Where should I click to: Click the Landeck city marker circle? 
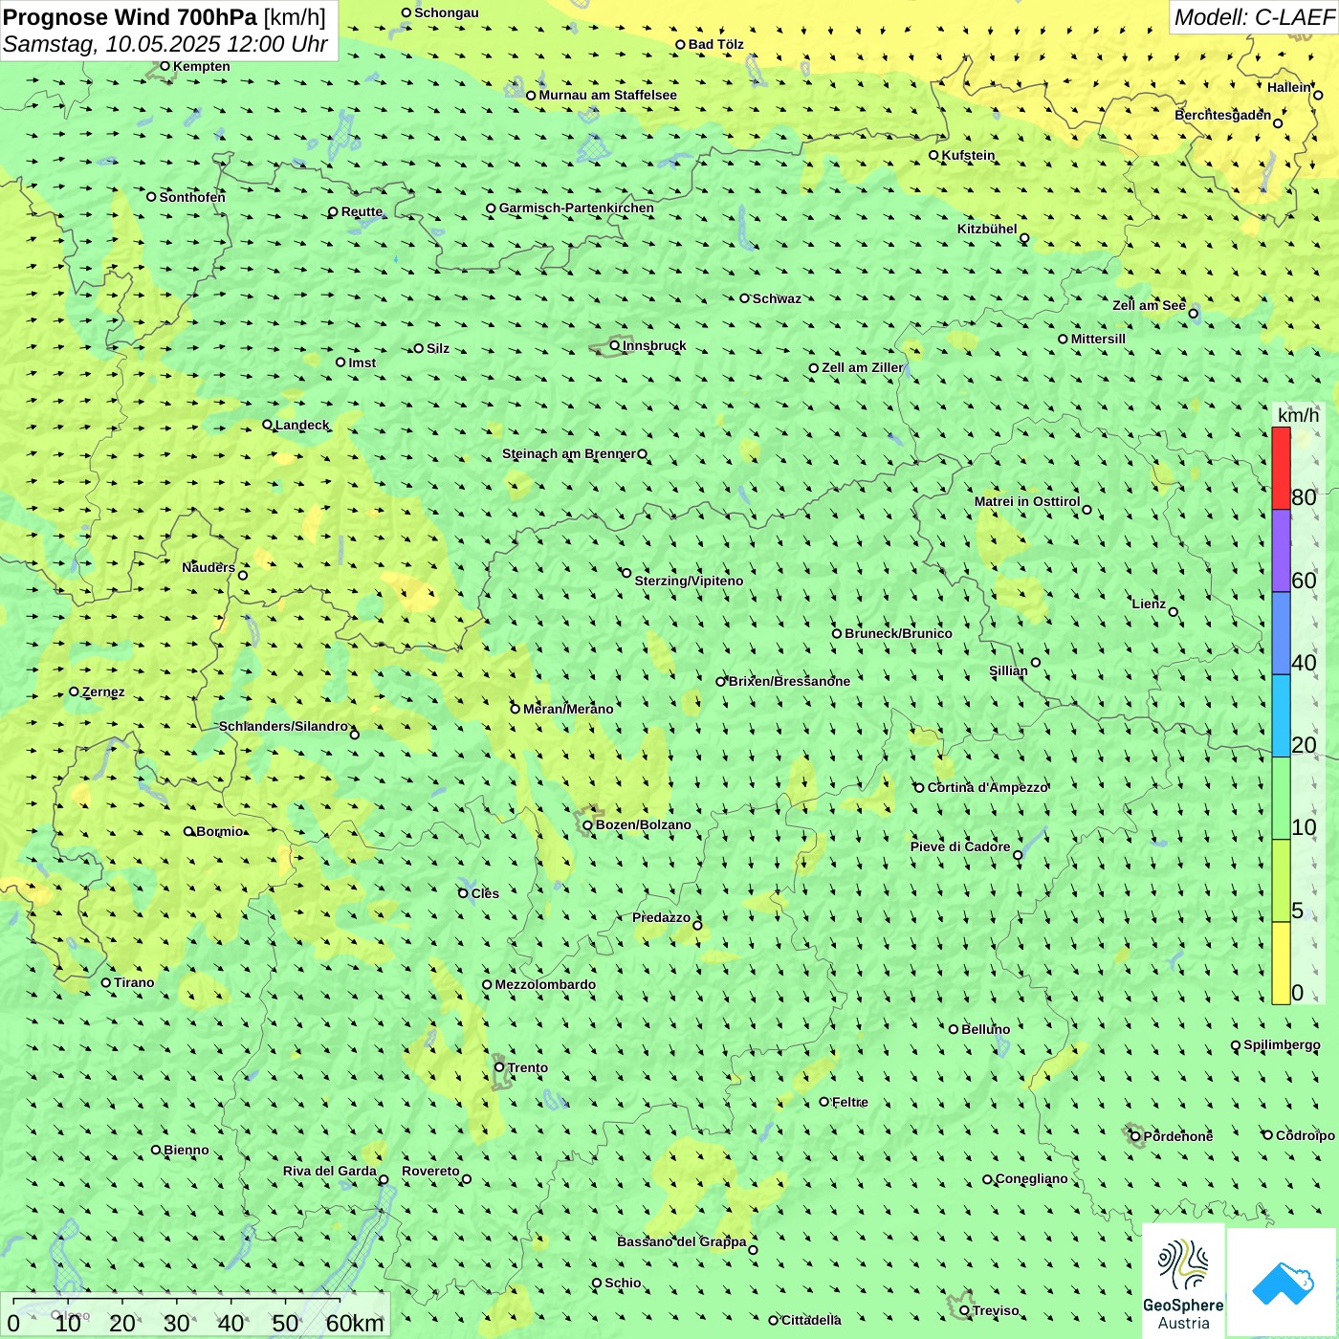[x=267, y=425]
